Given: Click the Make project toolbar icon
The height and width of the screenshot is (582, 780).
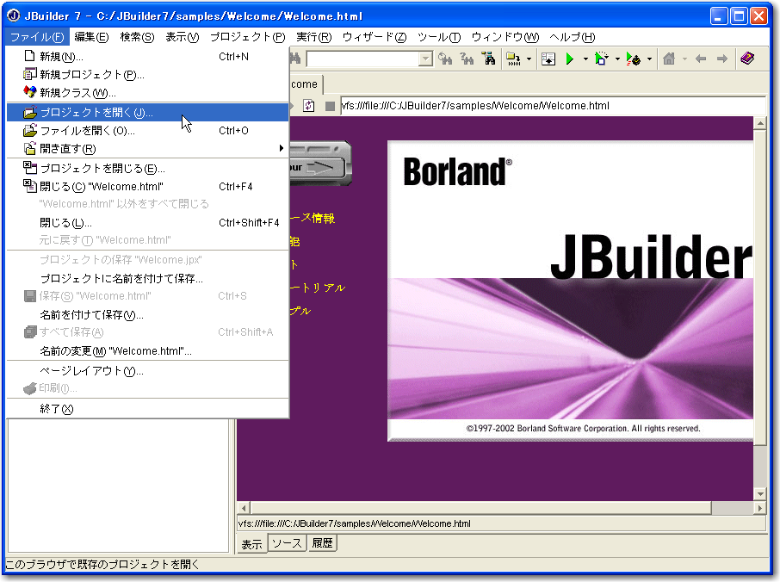Looking at the screenshot, I should coord(514,59).
